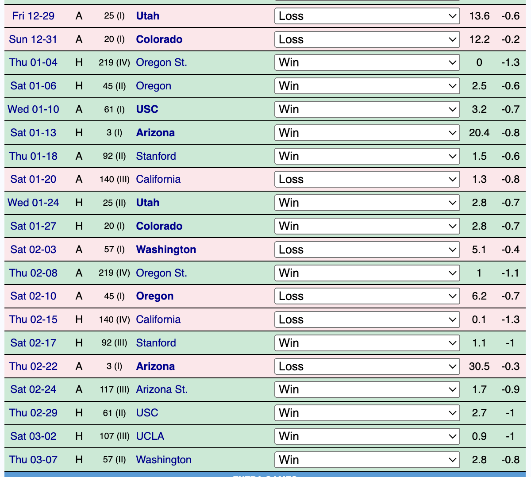The height and width of the screenshot is (477, 531).
Task: Open the Wed 01-10 date link
Action: tap(33, 109)
